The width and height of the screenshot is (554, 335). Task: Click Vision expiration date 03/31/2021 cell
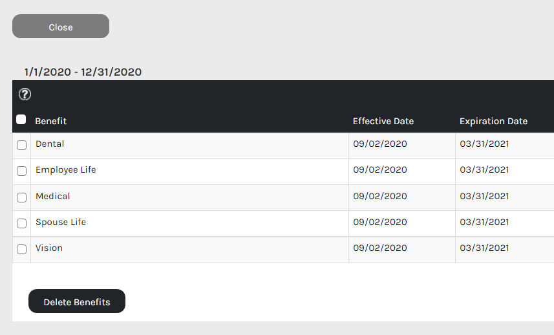click(x=484, y=248)
